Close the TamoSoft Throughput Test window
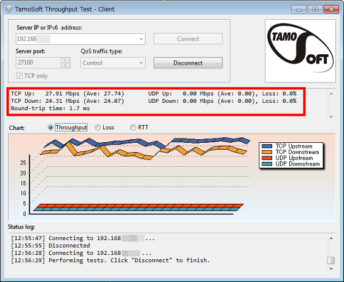344x282 pixels. (x=331, y=9)
